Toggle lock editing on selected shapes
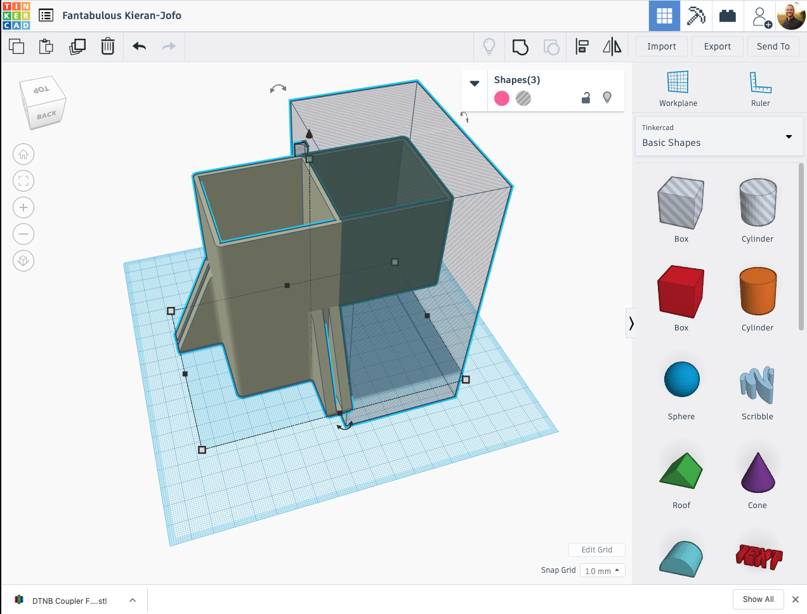This screenshot has width=807, height=614. pos(586,98)
